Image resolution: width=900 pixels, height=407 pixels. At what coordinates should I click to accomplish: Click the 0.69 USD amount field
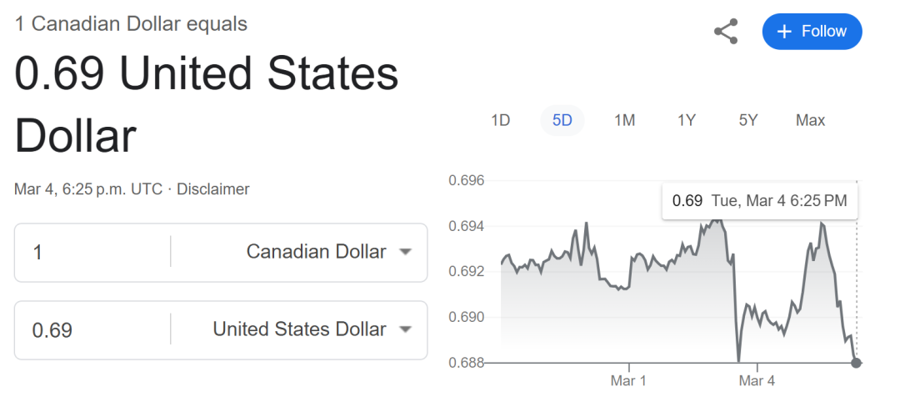92,329
